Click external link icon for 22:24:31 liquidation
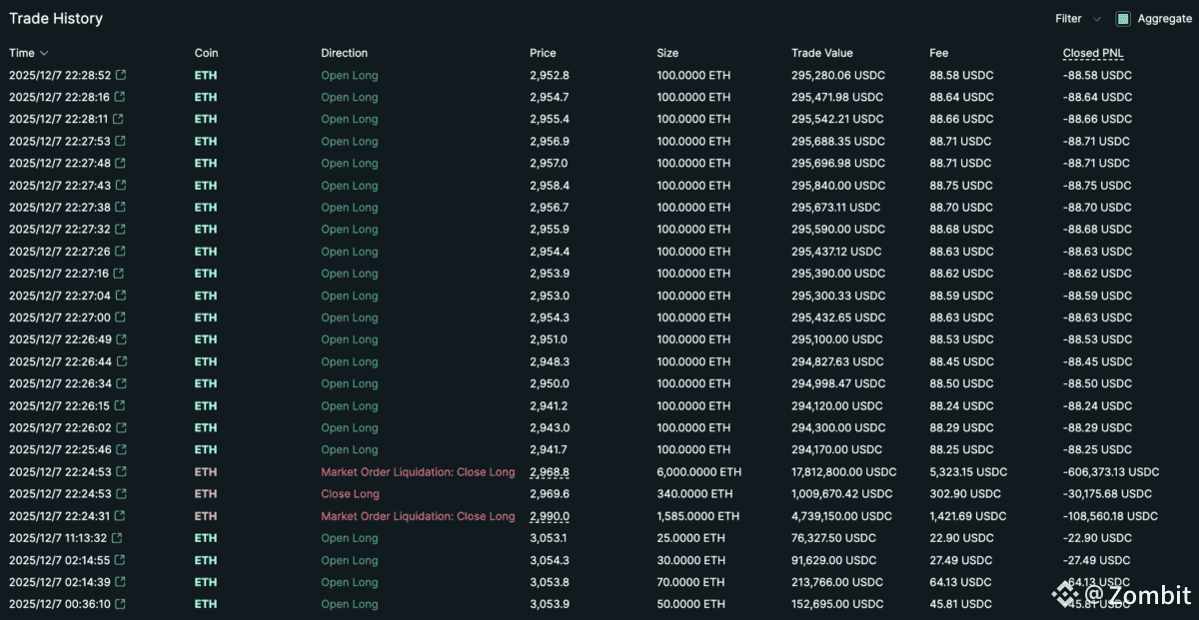The width and height of the screenshot is (1199, 620). tap(120, 516)
